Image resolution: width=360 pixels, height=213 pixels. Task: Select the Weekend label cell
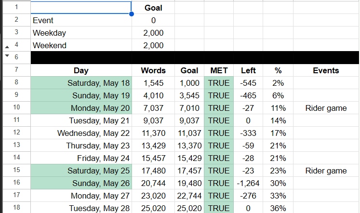[x=81, y=45]
